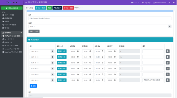This screenshot has height=98, width=177.
Task: Open break-start clock picker on 2021-10-15 row
Action: [x=102, y=69]
